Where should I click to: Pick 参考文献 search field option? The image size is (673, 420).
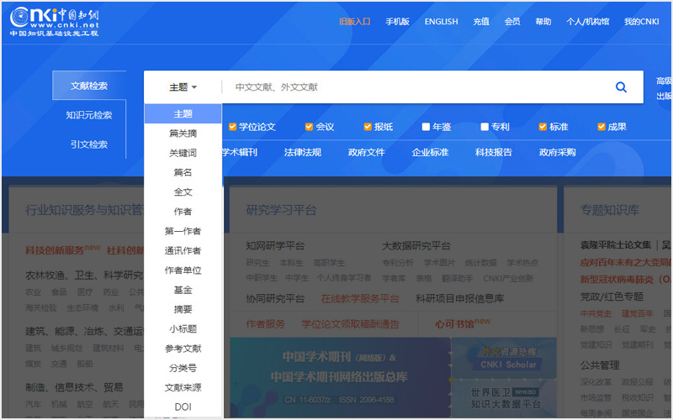point(183,349)
